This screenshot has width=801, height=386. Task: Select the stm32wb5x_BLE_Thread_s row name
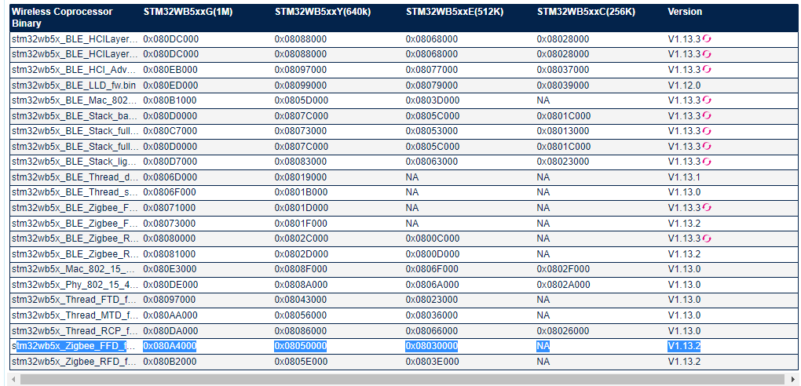tap(75, 192)
